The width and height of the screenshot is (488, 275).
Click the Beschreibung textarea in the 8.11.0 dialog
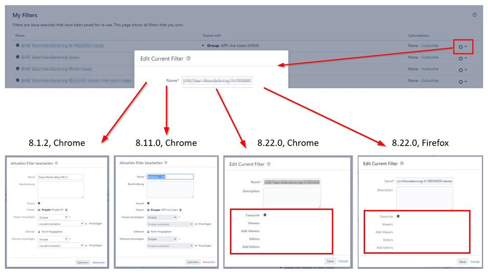(x=170, y=190)
